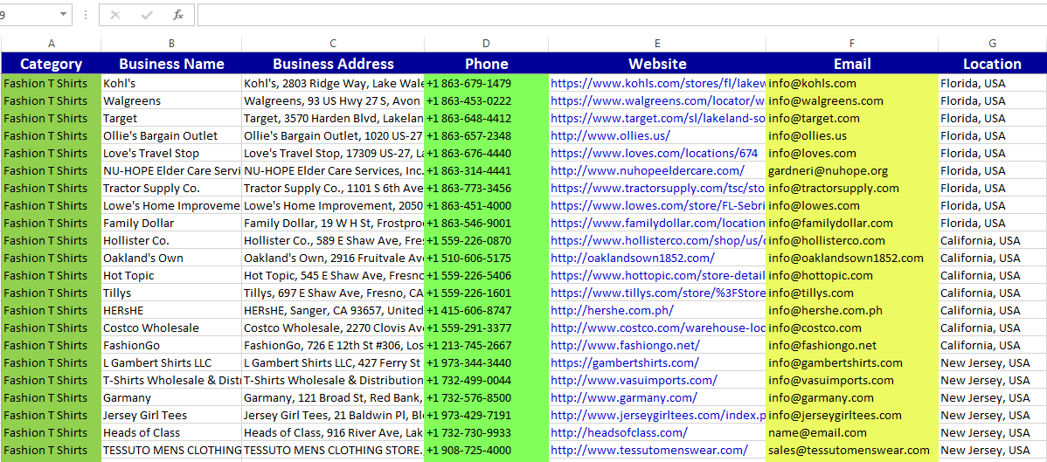Select Tillys address cell in Fresno
The height and width of the screenshot is (462, 1047).
[x=332, y=293]
